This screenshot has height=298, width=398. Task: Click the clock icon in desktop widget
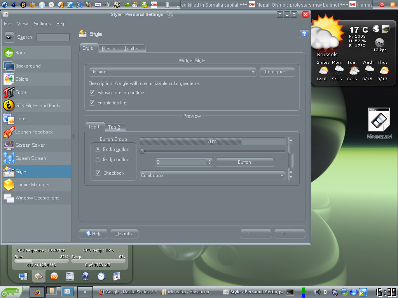coord(101,276)
